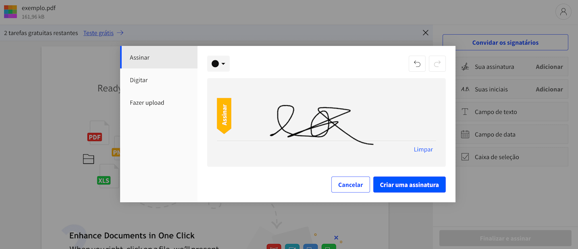
Task: Open the pen color dropdown arrow
Action: [x=223, y=64]
